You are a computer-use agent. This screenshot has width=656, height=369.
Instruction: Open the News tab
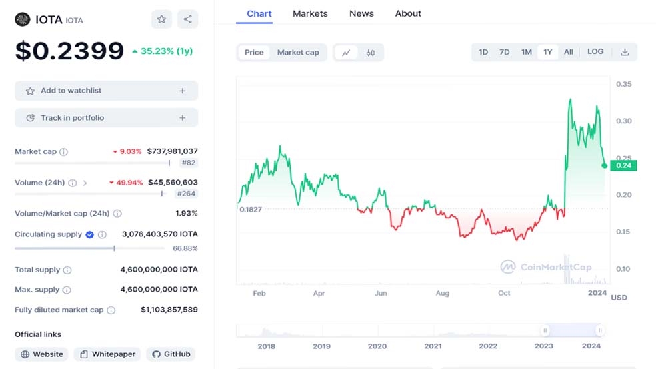point(361,13)
